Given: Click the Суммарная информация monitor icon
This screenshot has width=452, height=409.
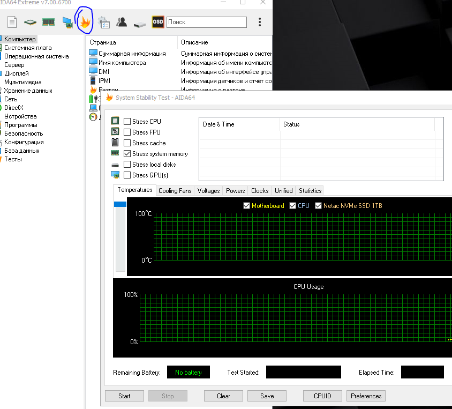Looking at the screenshot, I should (x=93, y=53).
